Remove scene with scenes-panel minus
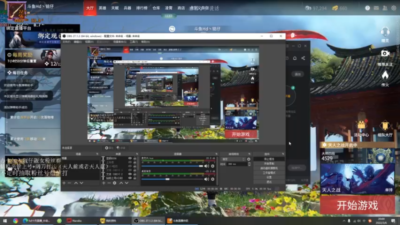This screenshot has height=225, width=400. coord(69,183)
